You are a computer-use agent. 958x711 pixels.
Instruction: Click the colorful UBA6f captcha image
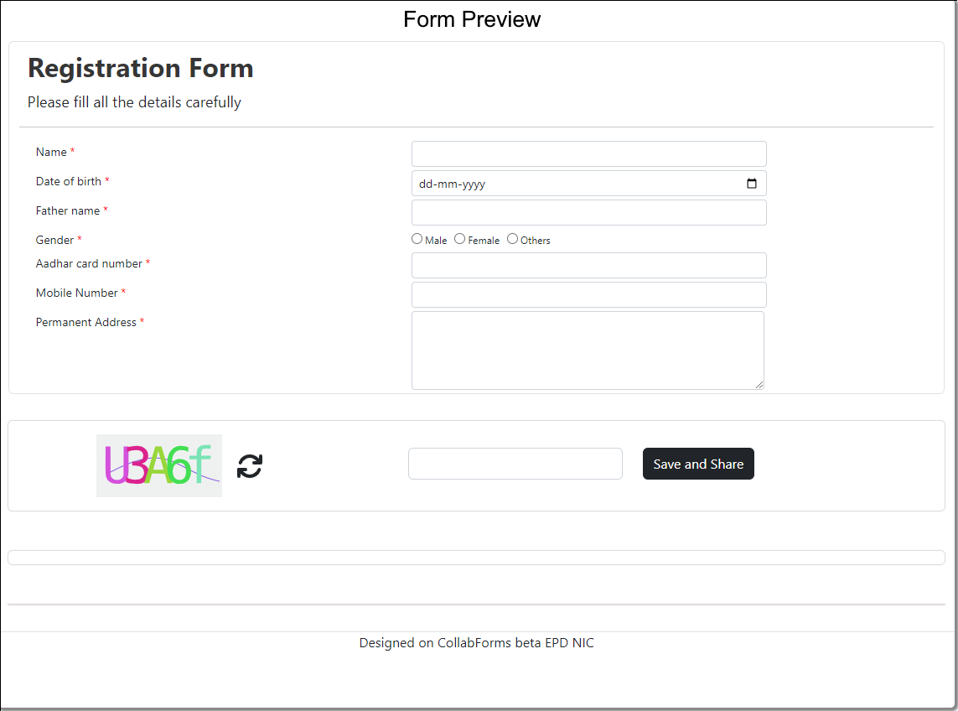(x=158, y=465)
